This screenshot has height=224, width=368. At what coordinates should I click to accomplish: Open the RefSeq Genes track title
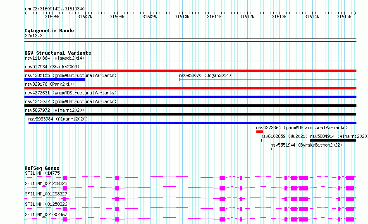click(x=42, y=168)
